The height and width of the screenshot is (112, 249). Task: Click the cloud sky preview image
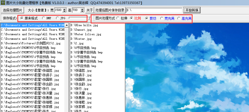(187, 68)
